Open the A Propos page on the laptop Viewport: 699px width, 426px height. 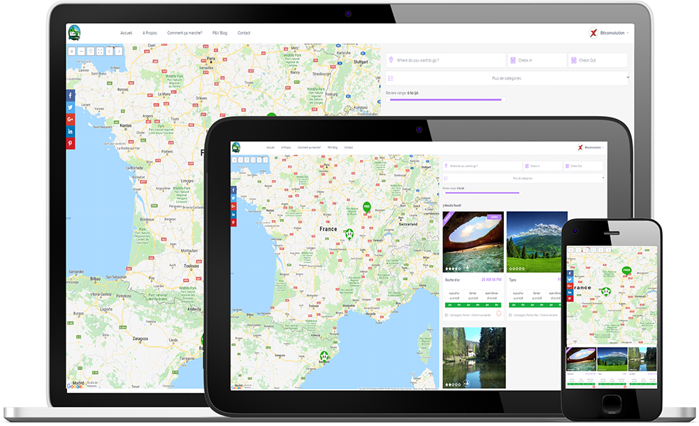[x=150, y=33]
